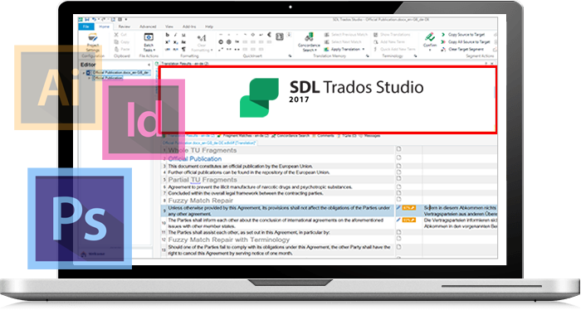This screenshot has height=310, width=581.
Task: Toggle underline formatting
Action: pos(183,35)
